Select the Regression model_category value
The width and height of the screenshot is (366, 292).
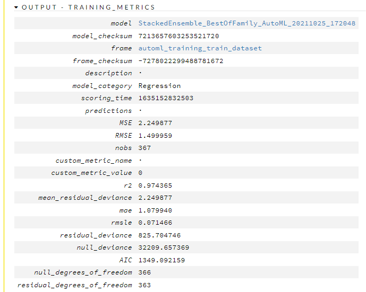coord(159,86)
